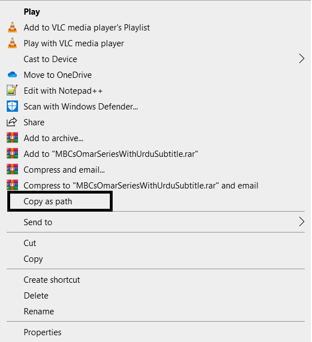Click the Notepad++ icon

(12, 90)
